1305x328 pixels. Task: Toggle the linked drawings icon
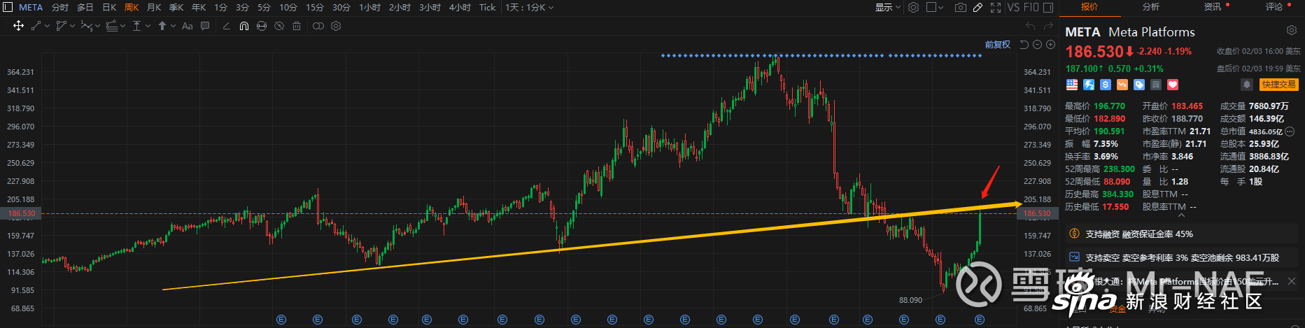tap(318, 26)
